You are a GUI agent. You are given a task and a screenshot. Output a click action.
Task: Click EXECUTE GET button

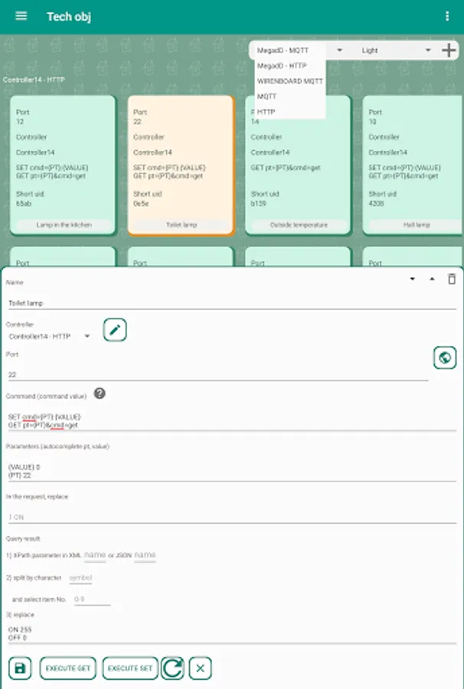[67, 668]
